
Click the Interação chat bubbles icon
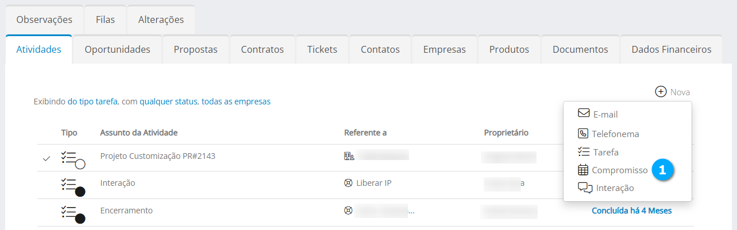[x=585, y=188]
